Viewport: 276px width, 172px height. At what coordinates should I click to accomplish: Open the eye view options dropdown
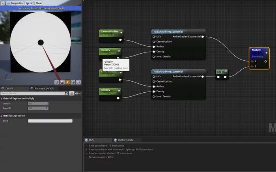pyautogui.click(x=78, y=93)
